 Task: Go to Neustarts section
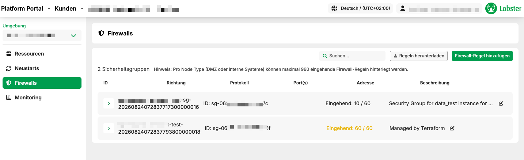pos(42,68)
